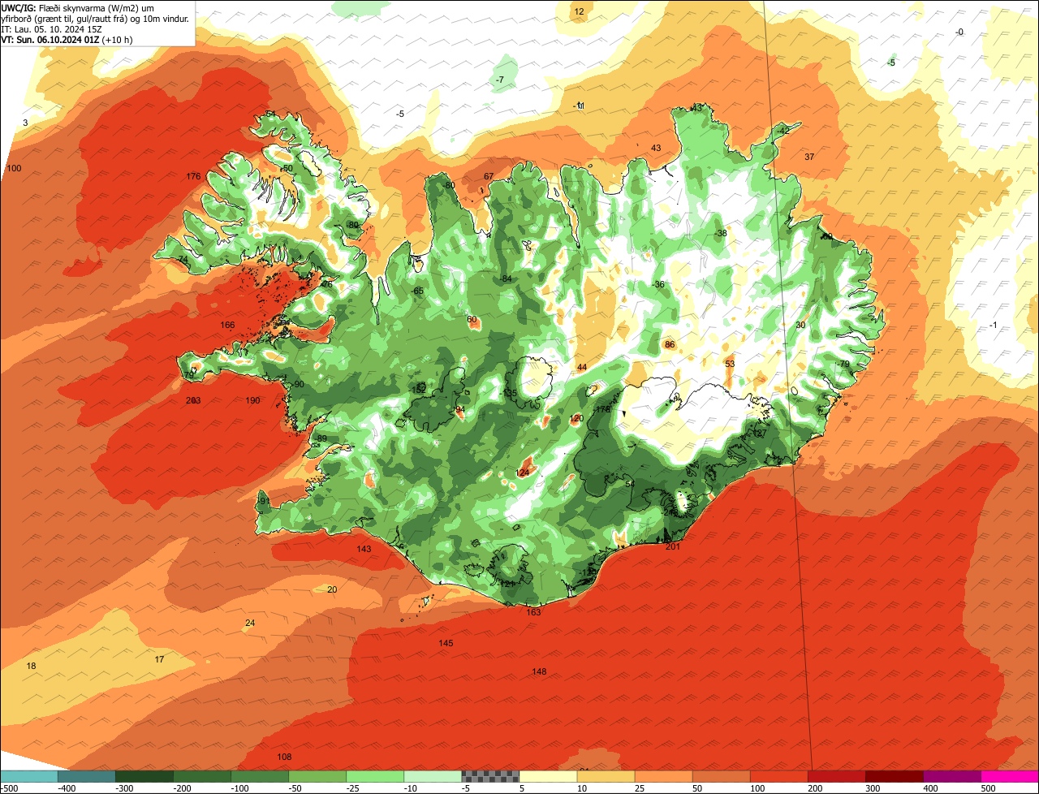Click the '-36' flux value on the map
1039x794 pixels.
click(x=658, y=284)
